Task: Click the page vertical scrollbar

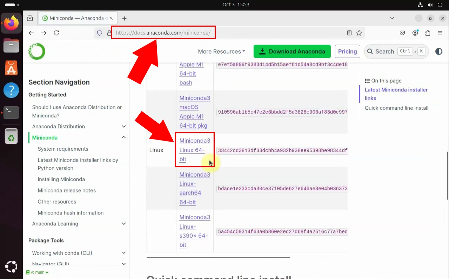Action: tap(447, 175)
